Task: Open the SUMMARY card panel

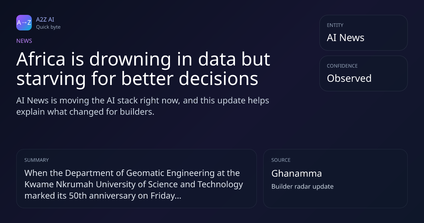Action: click(136, 178)
